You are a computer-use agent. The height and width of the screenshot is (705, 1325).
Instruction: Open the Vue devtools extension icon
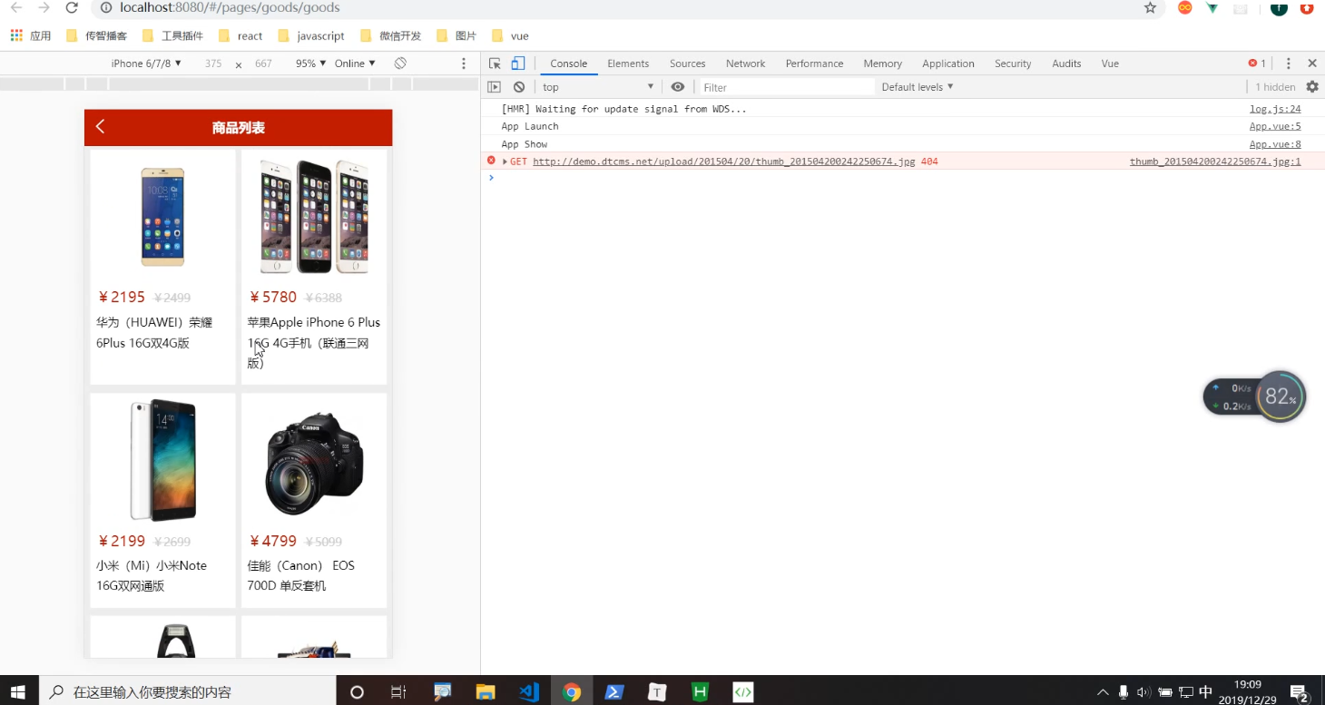(1212, 8)
